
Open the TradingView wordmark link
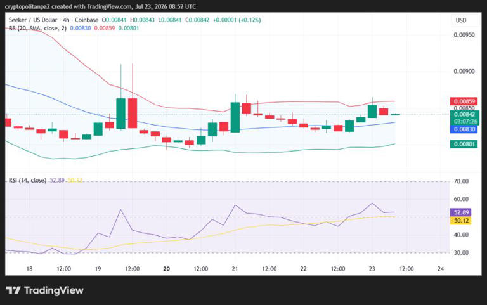click(x=54, y=290)
